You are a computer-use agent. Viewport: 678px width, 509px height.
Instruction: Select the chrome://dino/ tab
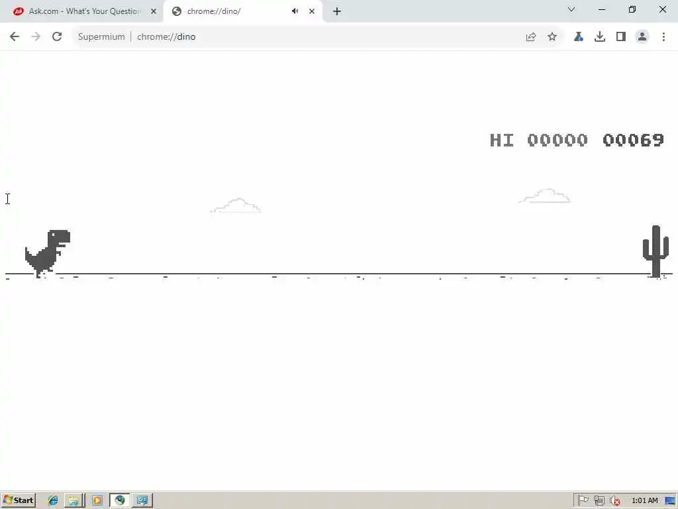tap(243, 11)
